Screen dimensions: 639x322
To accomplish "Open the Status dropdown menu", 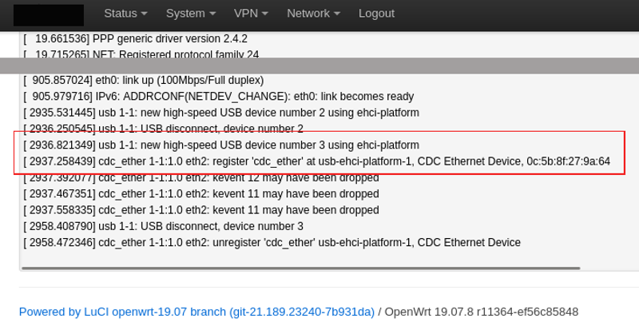I will point(125,14).
